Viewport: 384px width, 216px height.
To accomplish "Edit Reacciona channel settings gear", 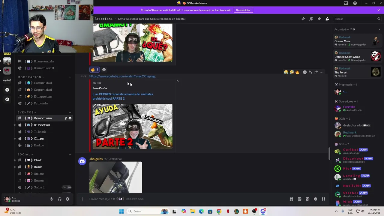I will pos(70,118).
